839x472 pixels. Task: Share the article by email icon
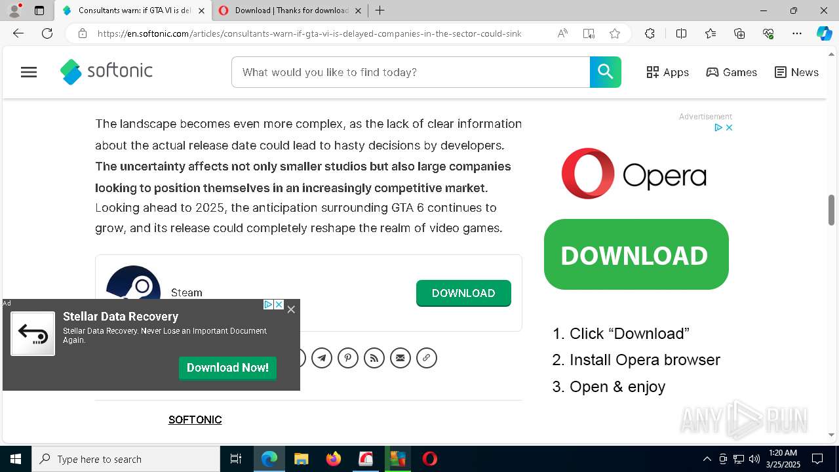click(x=400, y=358)
